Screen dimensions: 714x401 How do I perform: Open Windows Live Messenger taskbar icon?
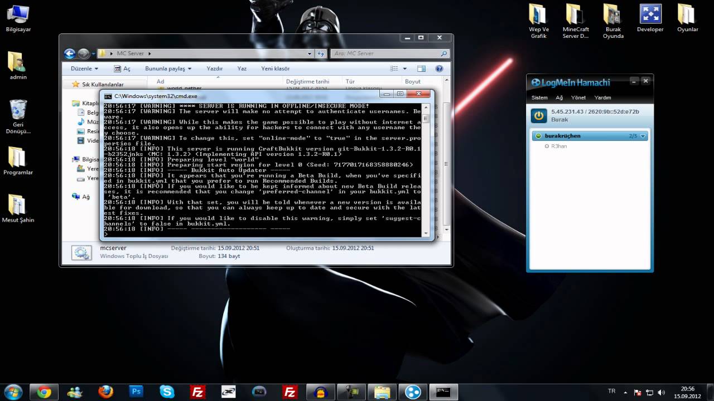click(75, 392)
